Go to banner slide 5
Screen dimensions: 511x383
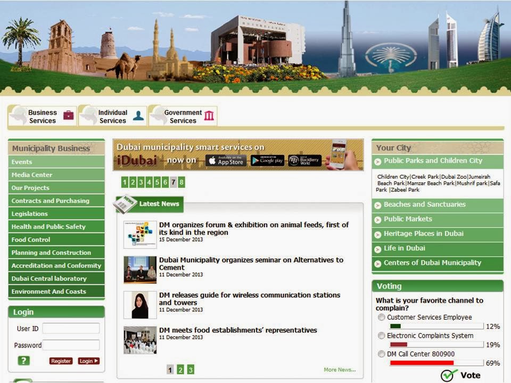[x=157, y=182]
